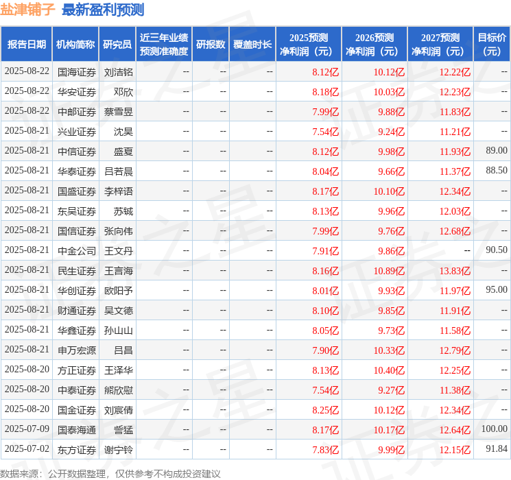Click the 最新盈利预测 heading text
The height and width of the screenshot is (480, 511).
[103, 10]
